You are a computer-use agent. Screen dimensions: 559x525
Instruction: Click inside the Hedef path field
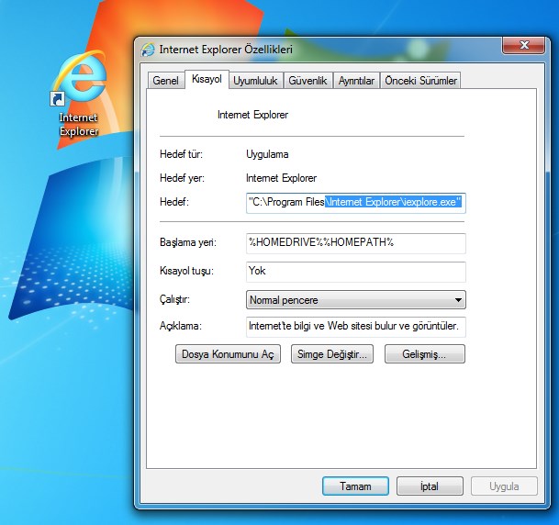355,202
